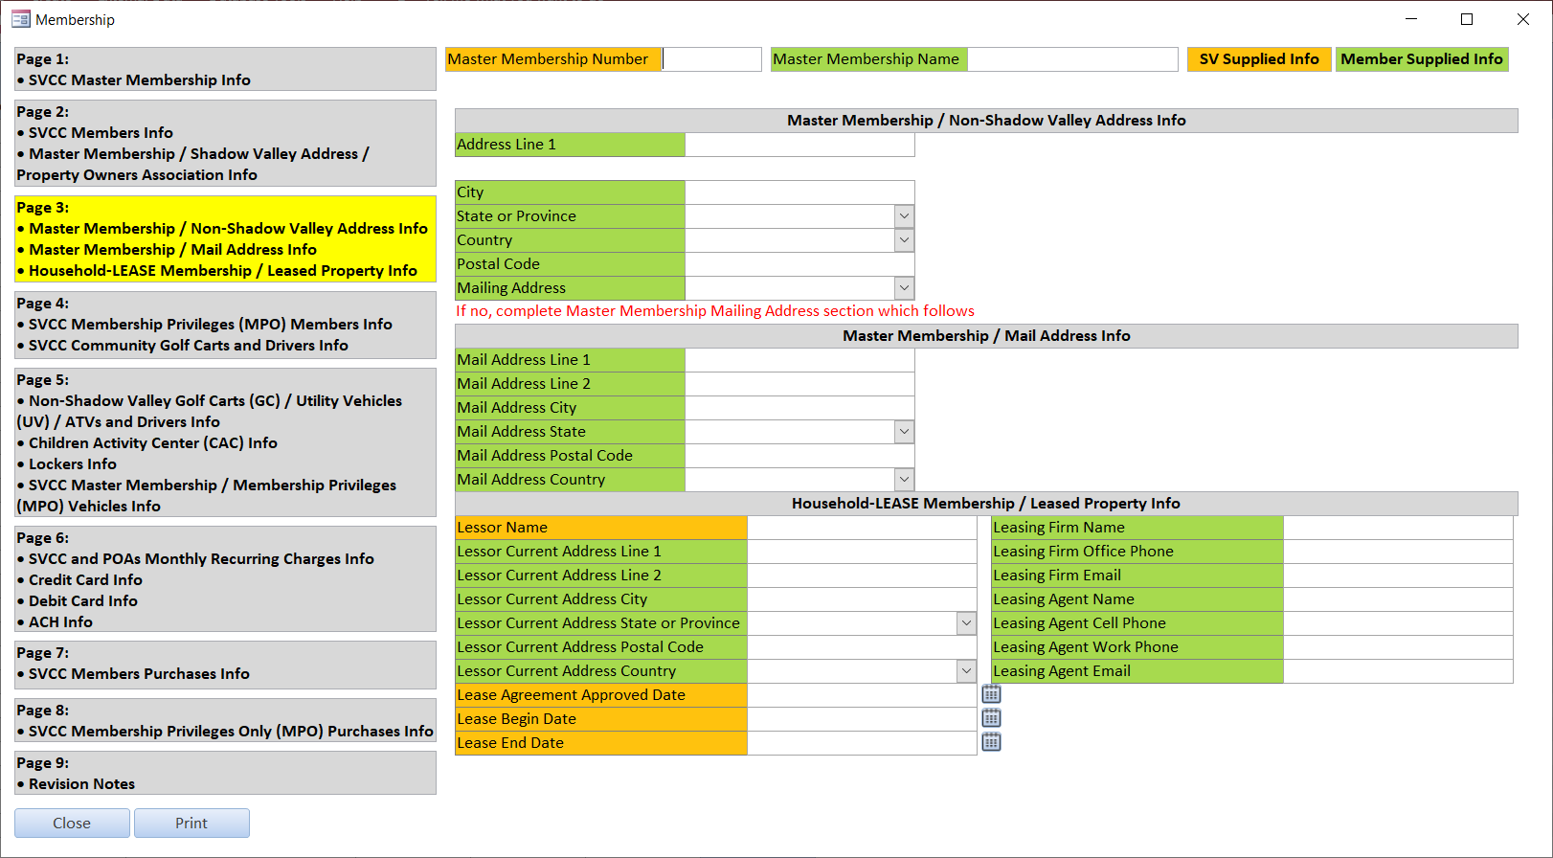The width and height of the screenshot is (1553, 858).
Task: Click 'Household-LEASE Membership / Leased Property Info' section header
Action: pos(986,504)
